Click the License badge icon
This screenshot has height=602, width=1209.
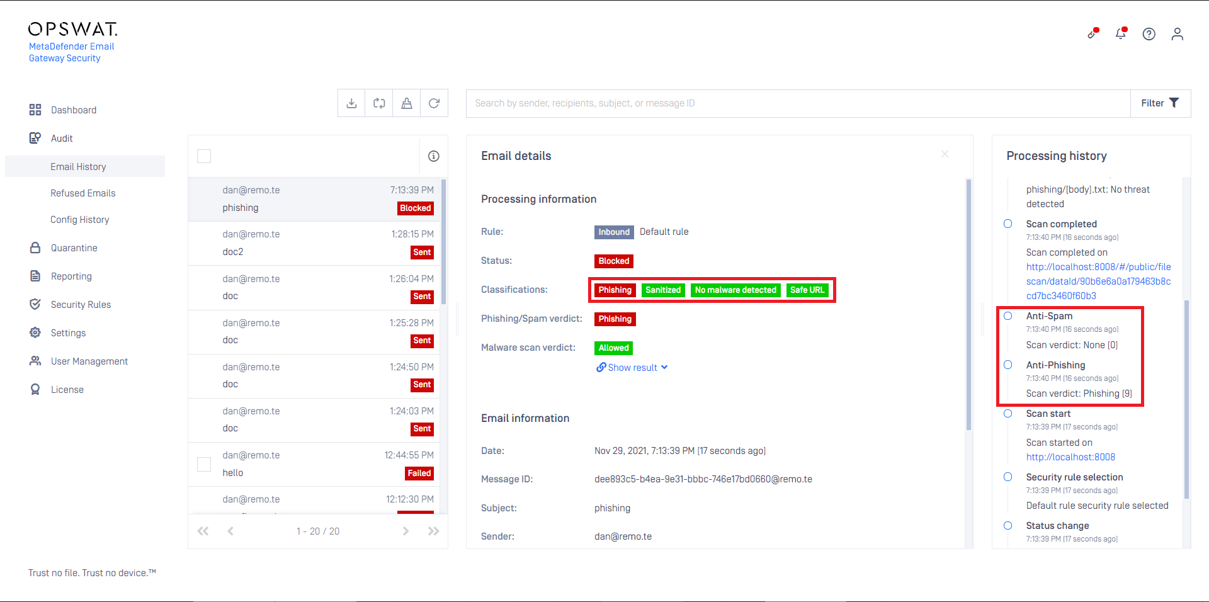click(x=35, y=389)
